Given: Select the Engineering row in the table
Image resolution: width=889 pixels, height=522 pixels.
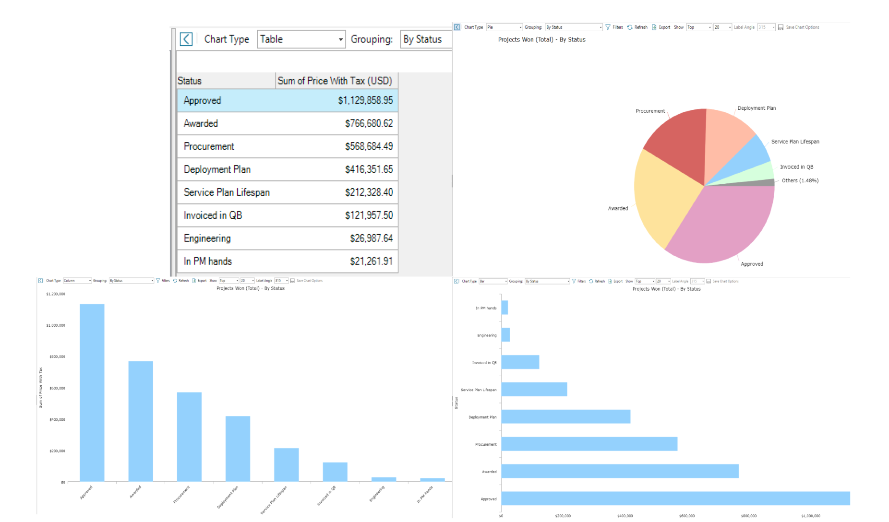Looking at the screenshot, I should click(x=288, y=238).
